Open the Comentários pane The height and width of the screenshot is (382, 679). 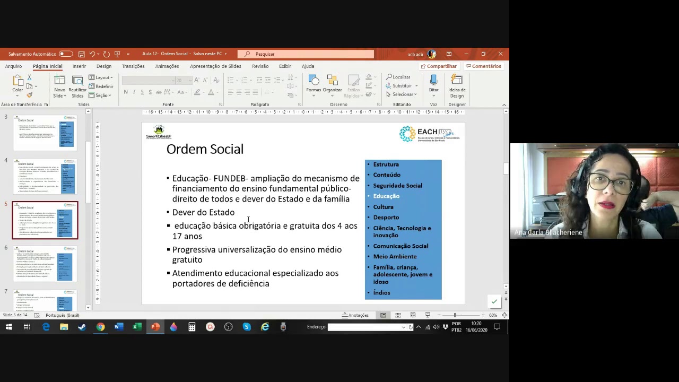(x=483, y=66)
